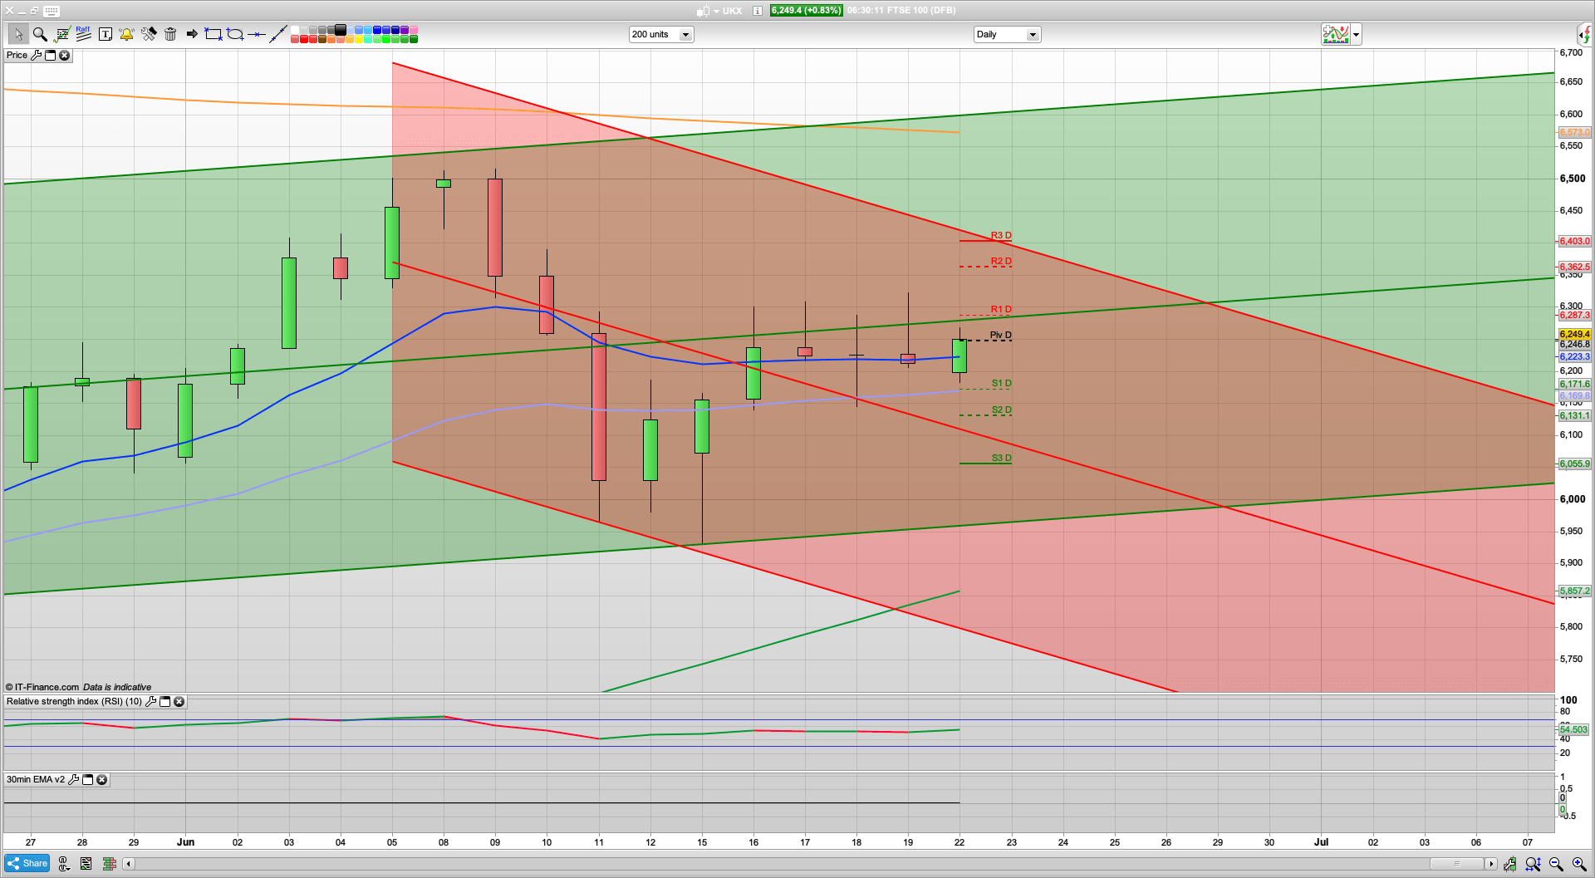Open the Daily timeframe dropdown
The height and width of the screenshot is (878, 1595).
point(1007,34)
